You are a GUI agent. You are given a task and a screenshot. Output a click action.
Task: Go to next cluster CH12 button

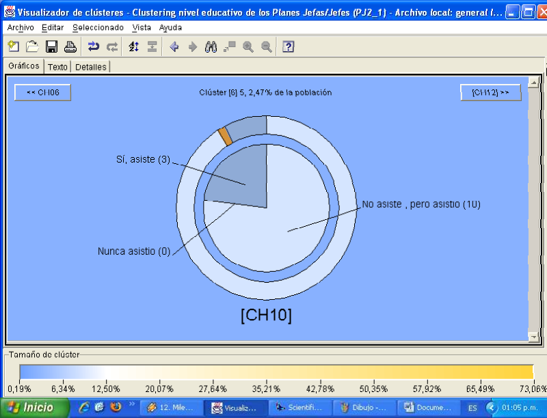pyautogui.click(x=490, y=92)
